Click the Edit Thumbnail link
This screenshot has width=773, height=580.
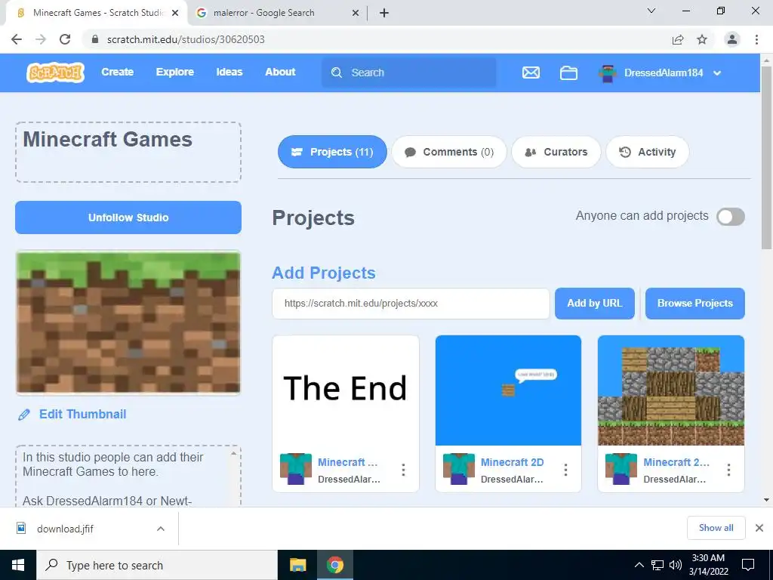click(83, 415)
